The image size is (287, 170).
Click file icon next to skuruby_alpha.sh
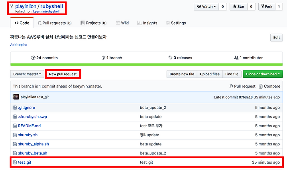tap(15, 144)
